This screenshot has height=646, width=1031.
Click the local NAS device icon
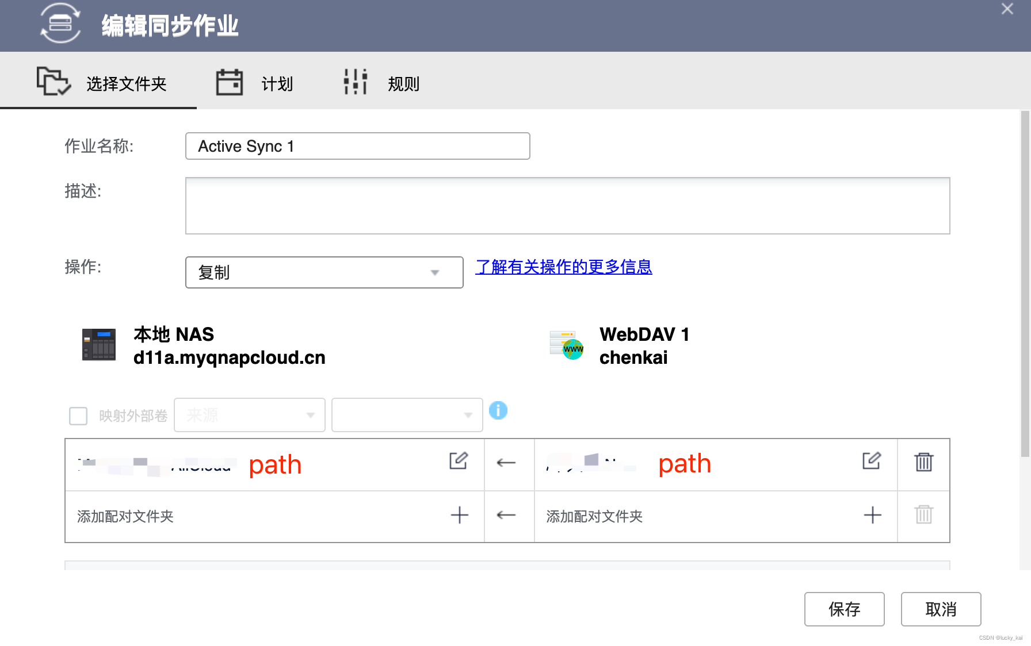(x=99, y=344)
